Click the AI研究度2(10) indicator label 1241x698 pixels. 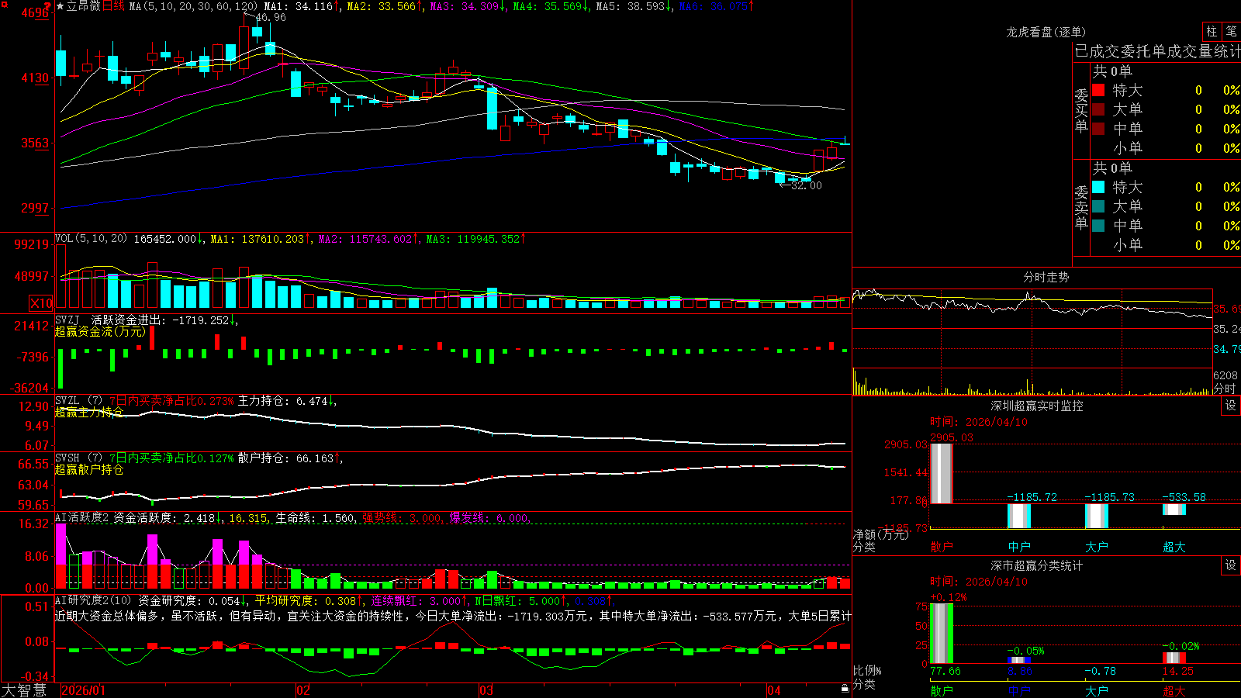[x=93, y=600]
